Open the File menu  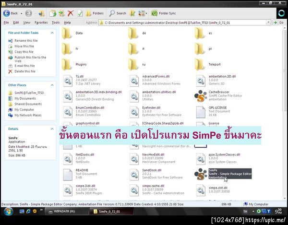click(x=6, y=23)
